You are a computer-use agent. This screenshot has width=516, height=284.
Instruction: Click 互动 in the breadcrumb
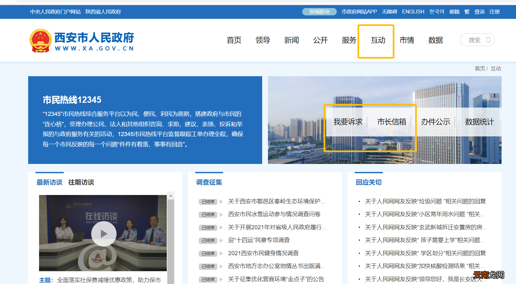(x=496, y=69)
